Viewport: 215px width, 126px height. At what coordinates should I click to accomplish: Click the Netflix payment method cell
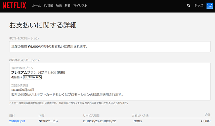point(138,121)
